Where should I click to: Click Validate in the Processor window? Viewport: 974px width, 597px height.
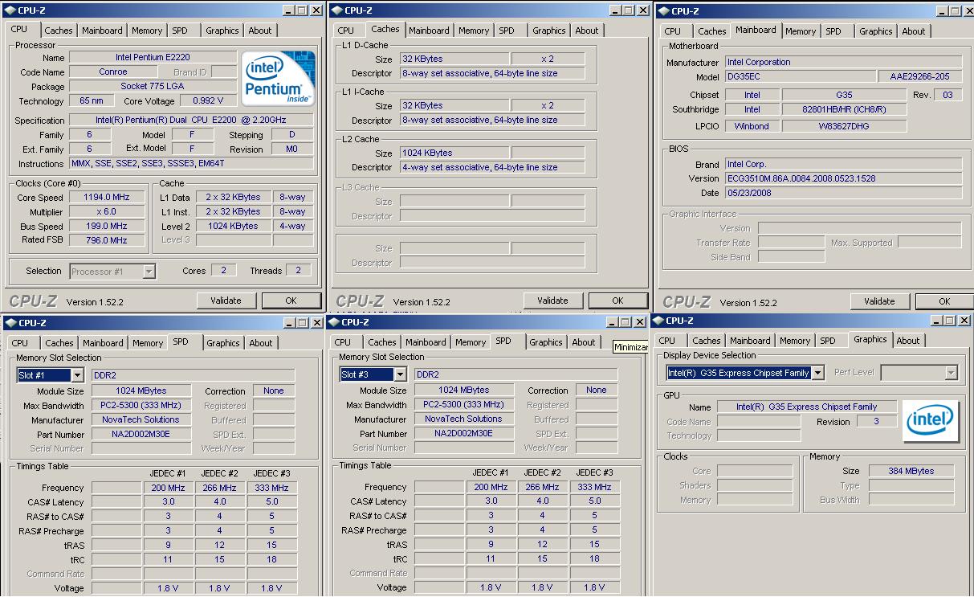pyautogui.click(x=226, y=301)
